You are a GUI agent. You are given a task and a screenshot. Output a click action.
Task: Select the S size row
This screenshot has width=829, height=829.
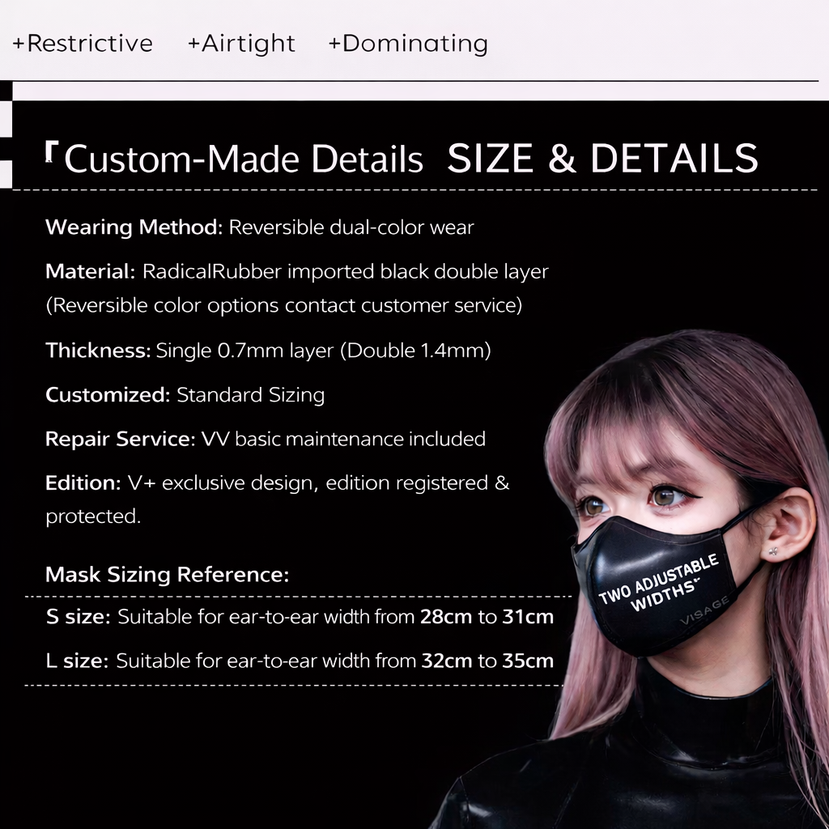pyautogui.click(x=300, y=617)
